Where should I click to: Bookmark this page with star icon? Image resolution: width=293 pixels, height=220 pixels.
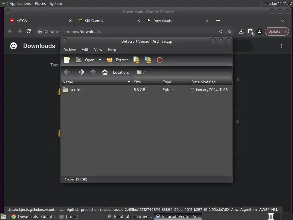tap(230, 32)
